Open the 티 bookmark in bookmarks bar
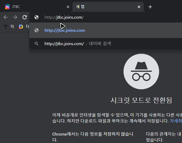This screenshot has height=143, width=182. [9, 27]
